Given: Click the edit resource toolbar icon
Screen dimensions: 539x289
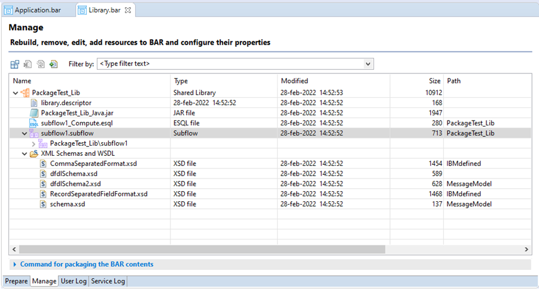Looking at the screenshot, I should click(x=41, y=64).
